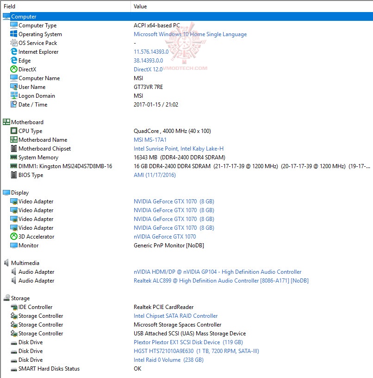Select the Storage section heading

tap(20, 298)
